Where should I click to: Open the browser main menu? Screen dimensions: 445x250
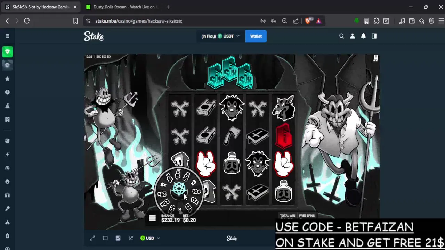click(x=441, y=21)
